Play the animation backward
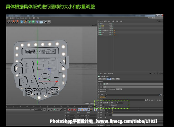Image resolution: width=174 pixels, height=127 pixels. click(x=52, y=110)
